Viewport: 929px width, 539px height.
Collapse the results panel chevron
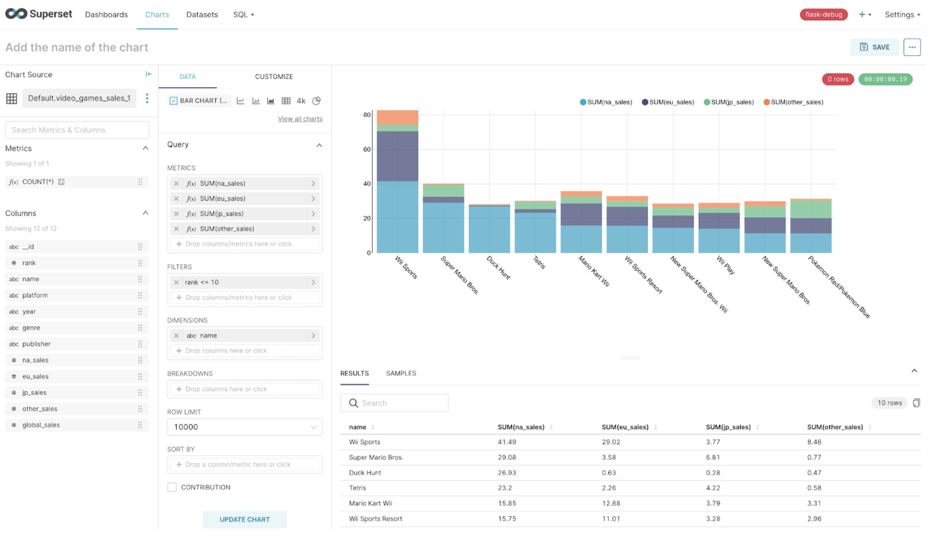[x=915, y=371]
